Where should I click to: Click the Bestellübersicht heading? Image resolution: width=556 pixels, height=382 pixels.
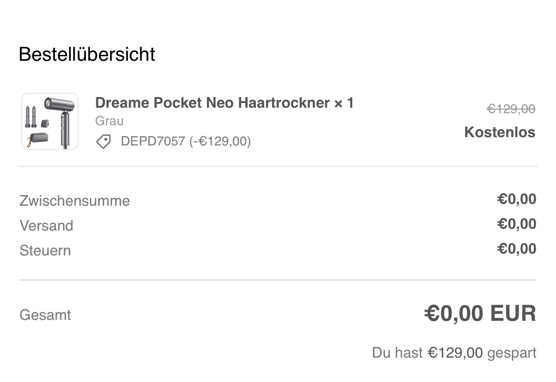coord(87,54)
